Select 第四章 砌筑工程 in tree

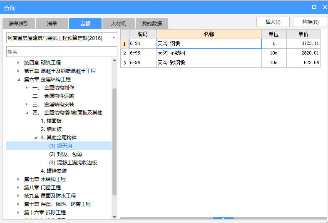tap(42, 62)
